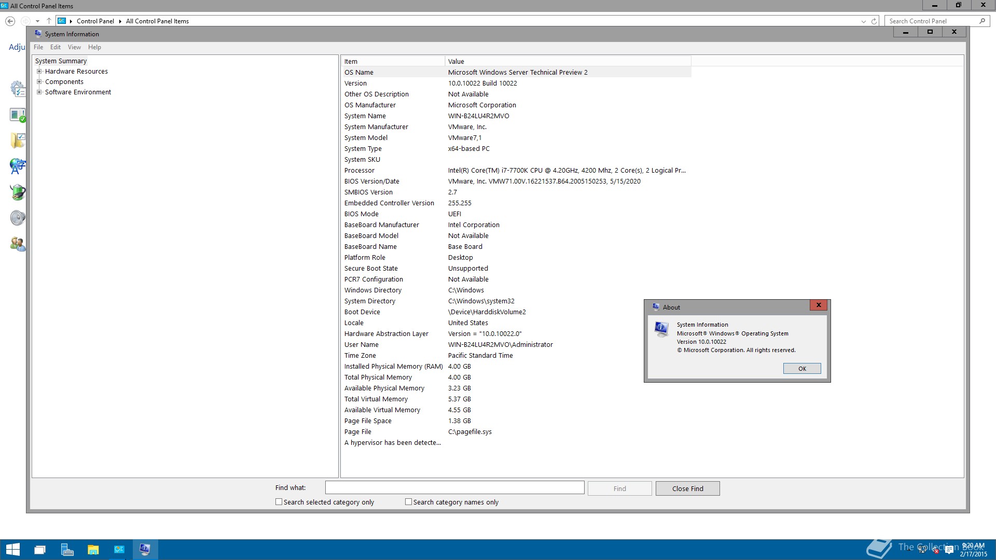The height and width of the screenshot is (560, 996).
Task: Select the 'Secure Boot State' row
Action: coord(516,269)
